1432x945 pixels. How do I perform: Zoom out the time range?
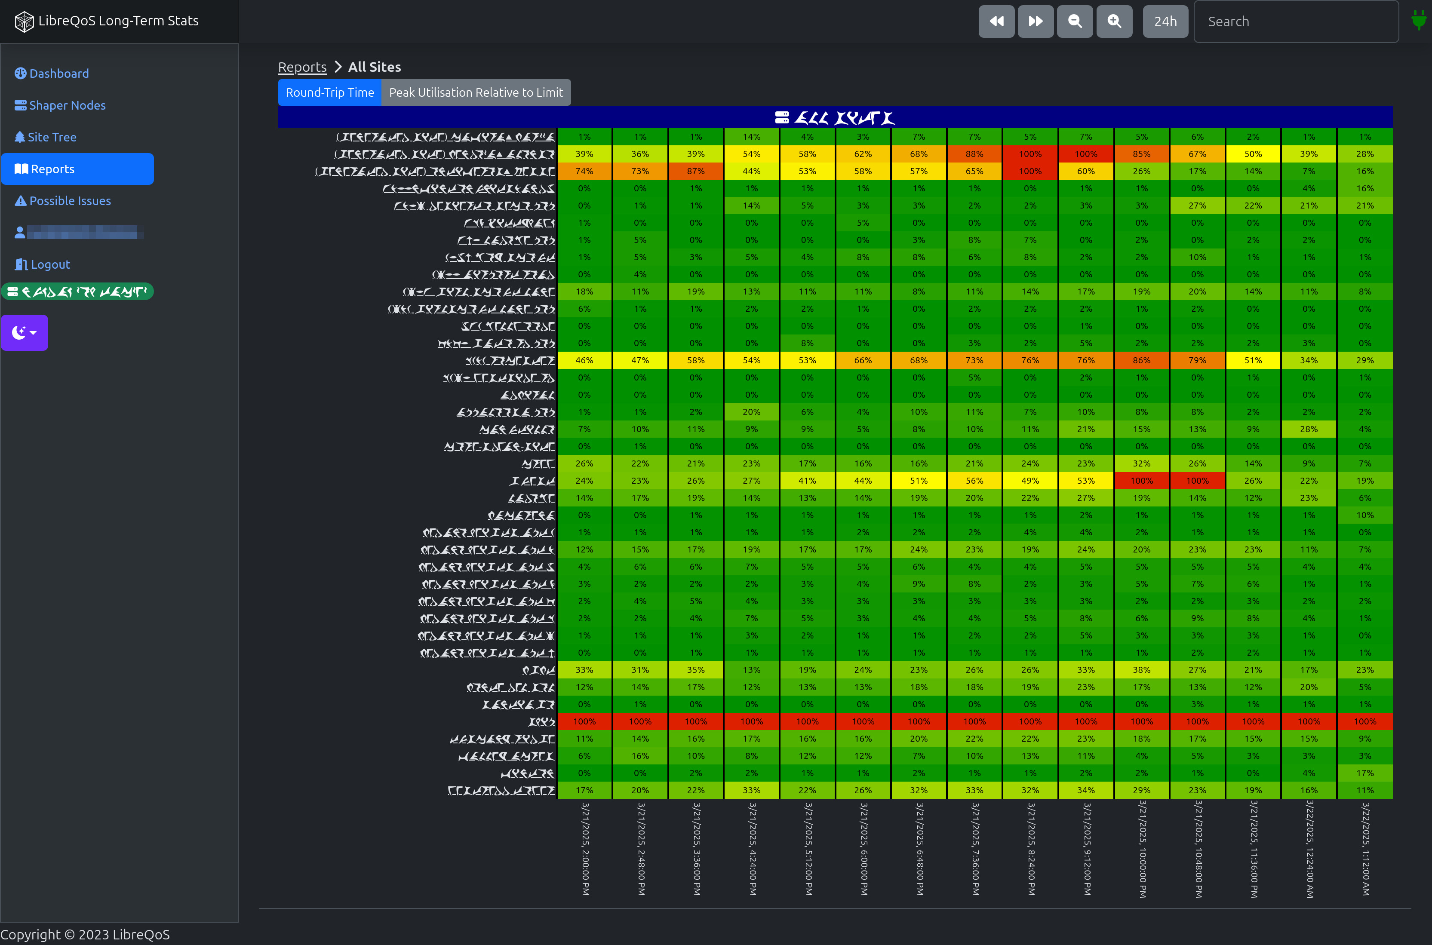(x=1075, y=21)
